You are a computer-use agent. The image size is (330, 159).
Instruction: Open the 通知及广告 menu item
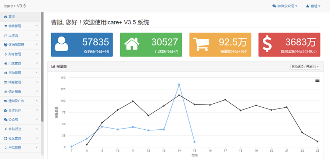[21, 101]
